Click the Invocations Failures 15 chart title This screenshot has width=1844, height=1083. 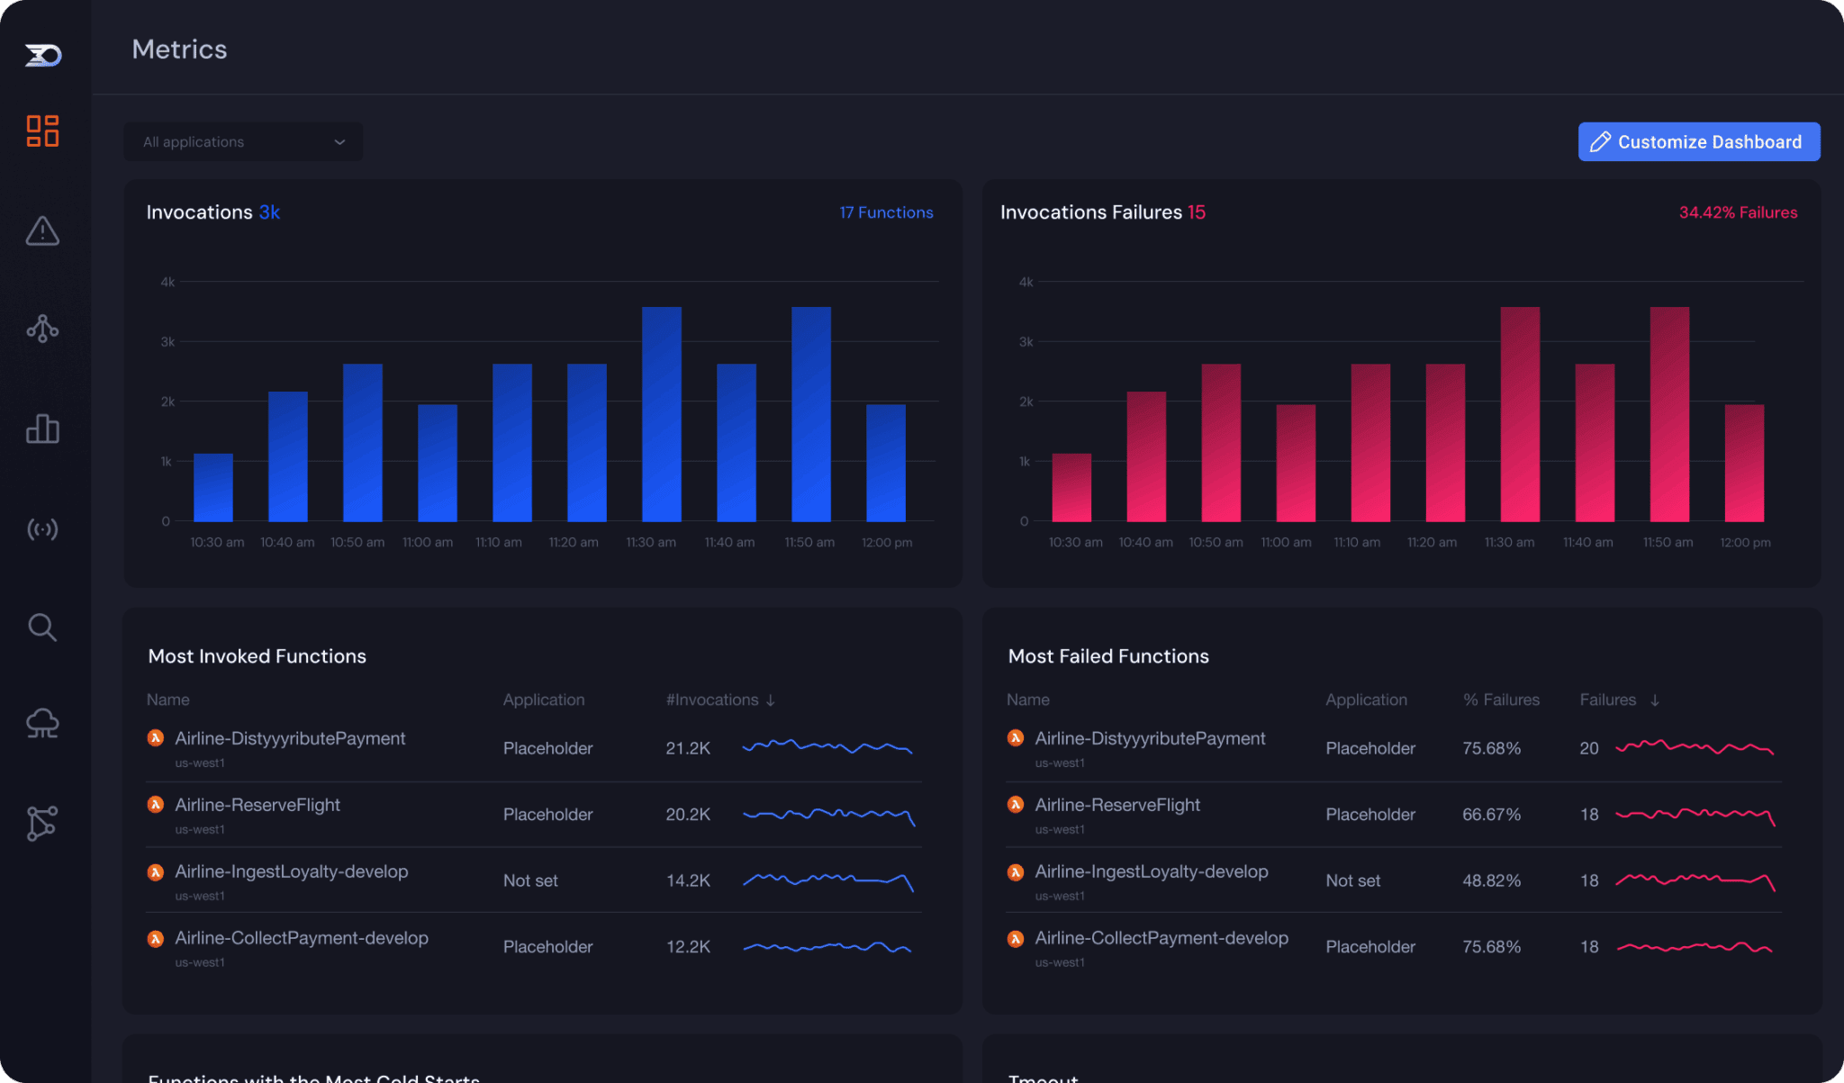tap(1103, 212)
